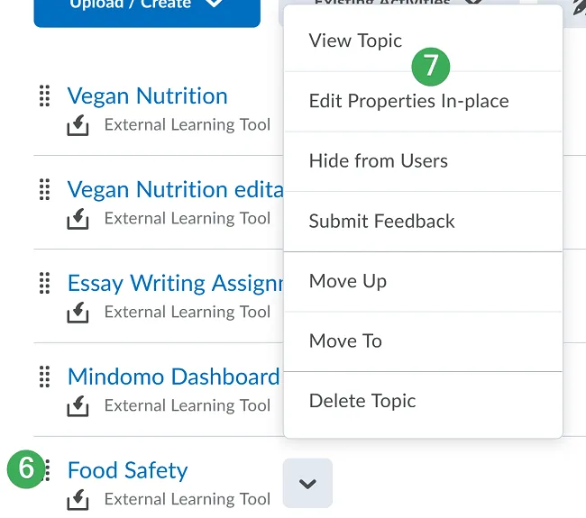
Task: Click drag handle beside Vegan Nutrition
Action: click(x=44, y=95)
